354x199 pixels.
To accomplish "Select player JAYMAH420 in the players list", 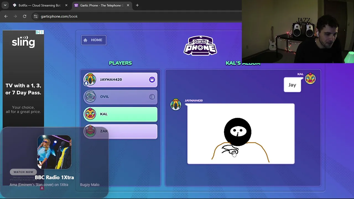I will 120,80.
